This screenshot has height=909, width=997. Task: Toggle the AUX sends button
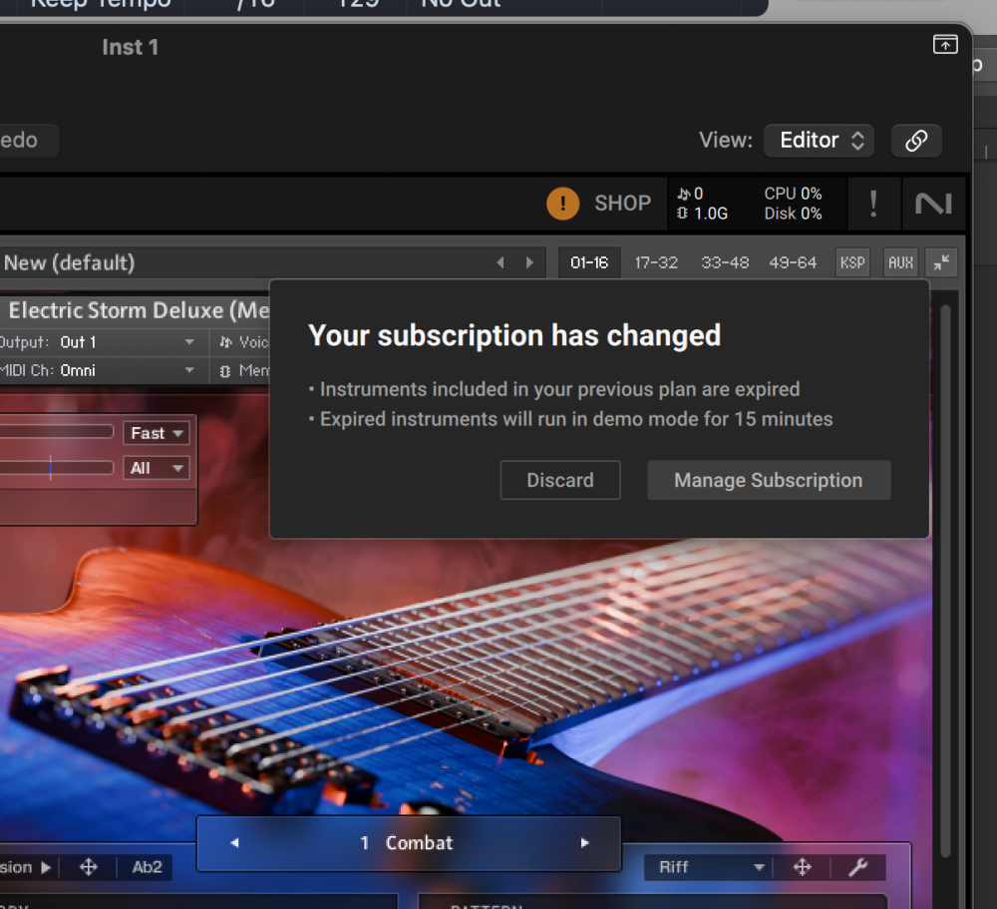[x=900, y=262]
